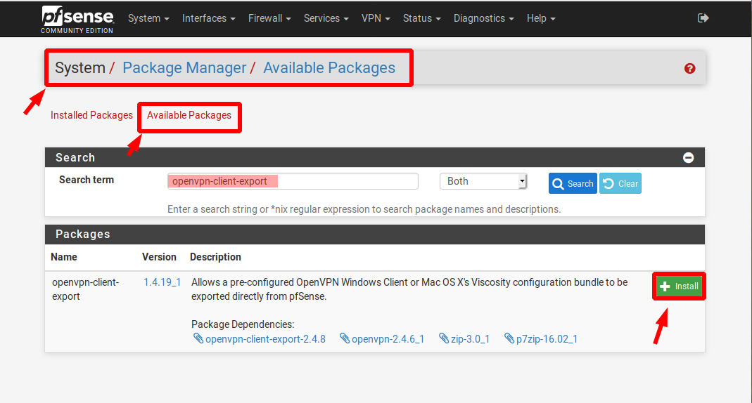
Task: Open the Help menu
Action: 541,18
